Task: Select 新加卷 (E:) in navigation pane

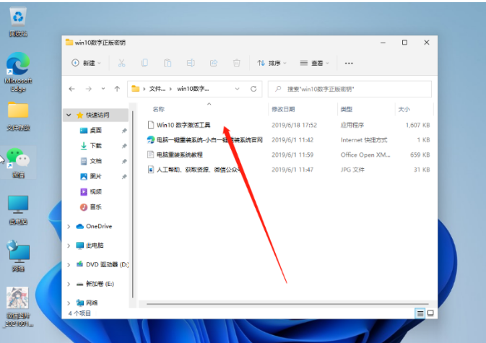Action: point(95,284)
